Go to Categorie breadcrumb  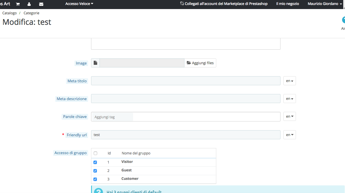click(32, 13)
